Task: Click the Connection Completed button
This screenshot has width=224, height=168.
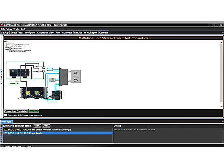Action: (x=16, y=111)
